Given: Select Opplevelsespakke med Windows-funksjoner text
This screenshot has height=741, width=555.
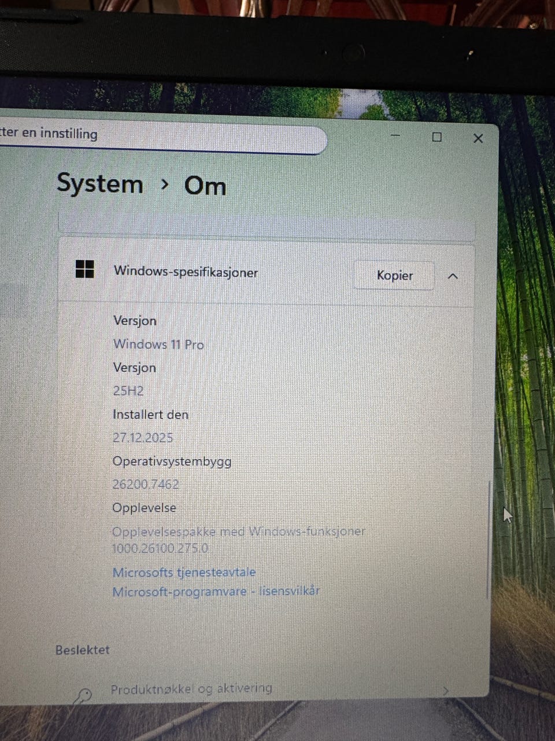Looking at the screenshot, I should coord(238,531).
